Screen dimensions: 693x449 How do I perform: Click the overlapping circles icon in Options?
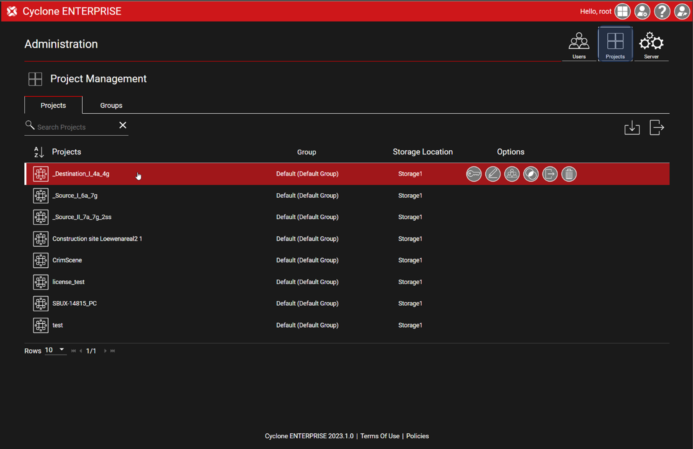[x=531, y=174]
